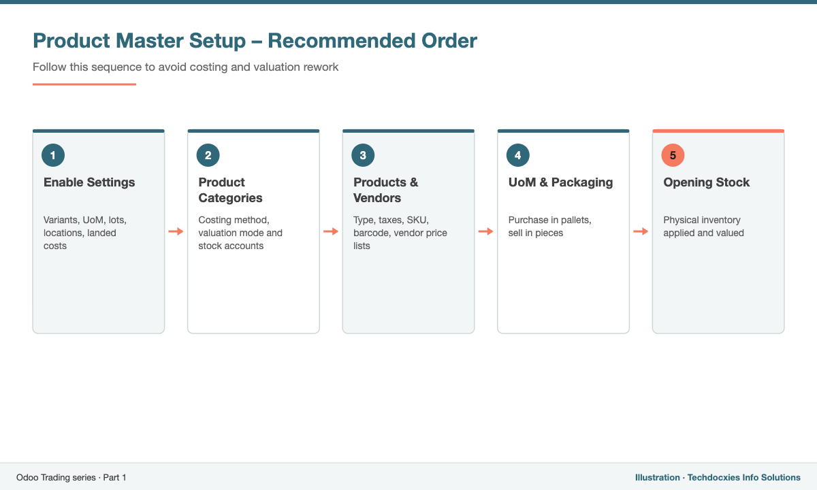Click 'Illustration · Techdocxies Info Solutions' footer credit

[718, 478]
